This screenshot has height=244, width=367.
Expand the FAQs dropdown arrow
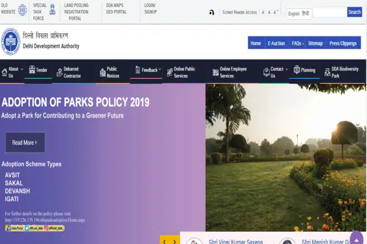click(x=303, y=44)
